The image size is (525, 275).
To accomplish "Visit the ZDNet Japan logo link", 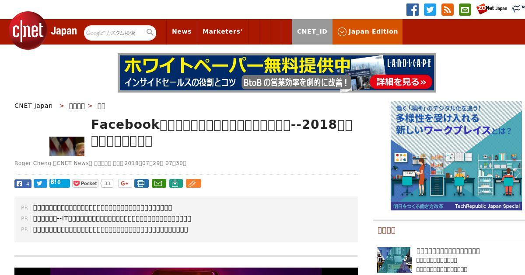I will [x=492, y=8].
